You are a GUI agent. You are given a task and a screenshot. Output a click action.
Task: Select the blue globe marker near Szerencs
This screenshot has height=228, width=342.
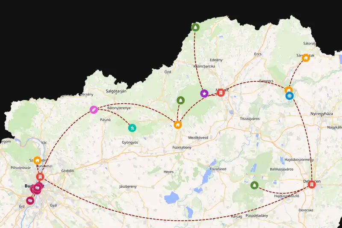(289, 95)
